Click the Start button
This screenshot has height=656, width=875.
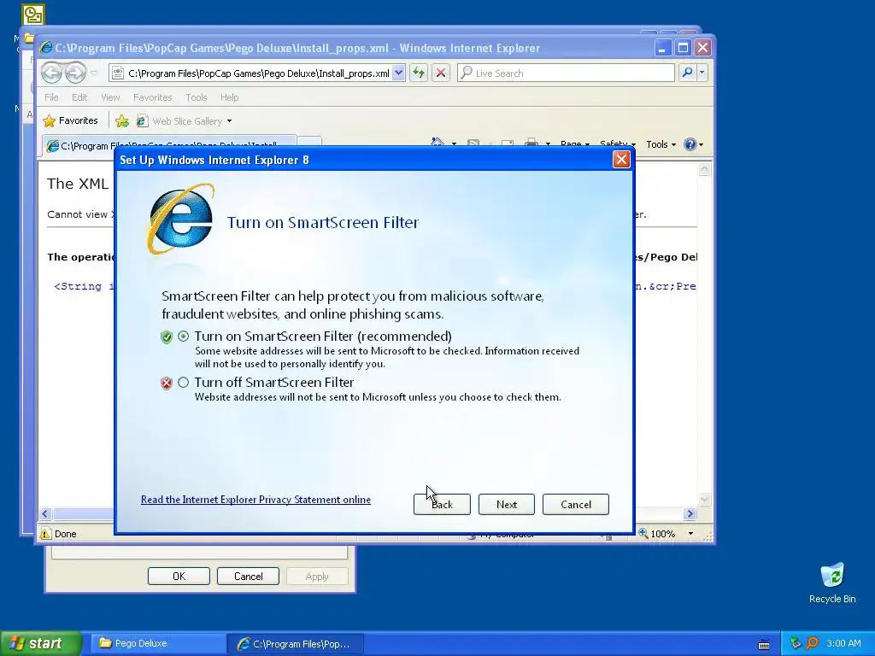[x=40, y=643]
